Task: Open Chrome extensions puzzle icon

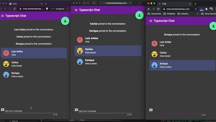Action: pyautogui.click(x=206, y=9)
